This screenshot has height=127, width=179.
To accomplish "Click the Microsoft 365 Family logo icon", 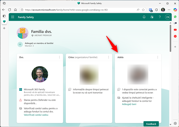I will pyautogui.click(x=21, y=89).
